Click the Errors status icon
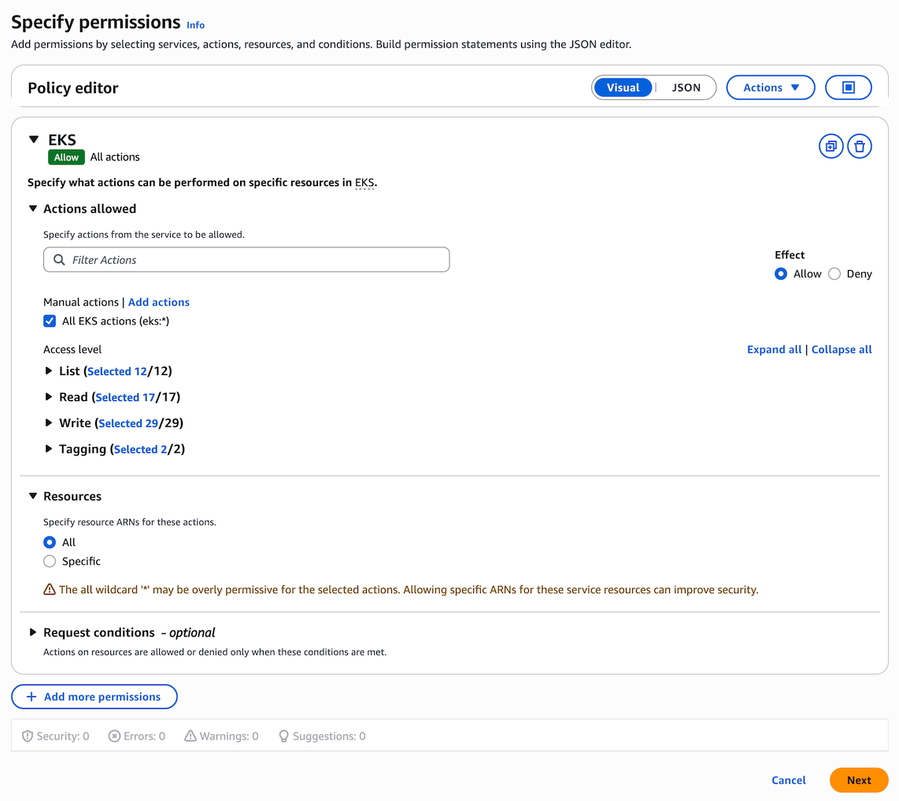Viewport: 899px width, 801px height. [x=114, y=736]
